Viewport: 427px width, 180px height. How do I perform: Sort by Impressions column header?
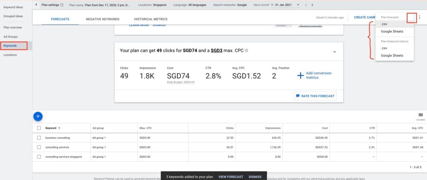click(273, 128)
